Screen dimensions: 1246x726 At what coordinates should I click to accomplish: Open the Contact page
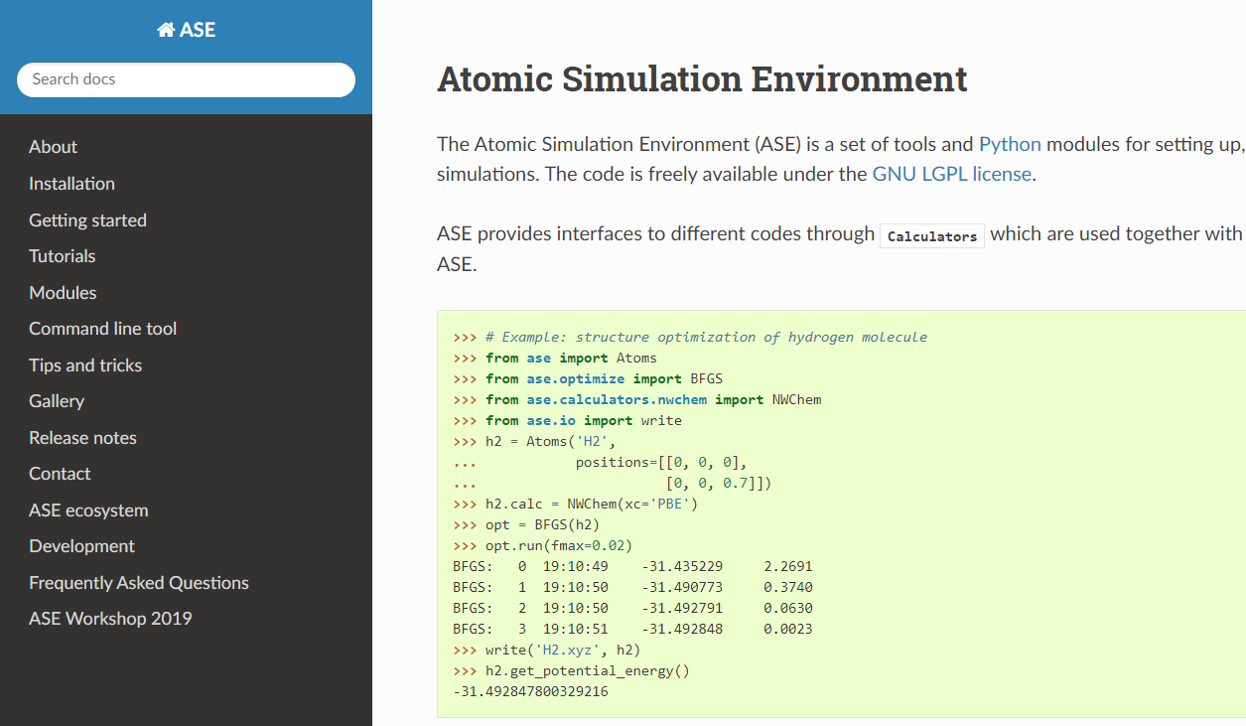(60, 474)
